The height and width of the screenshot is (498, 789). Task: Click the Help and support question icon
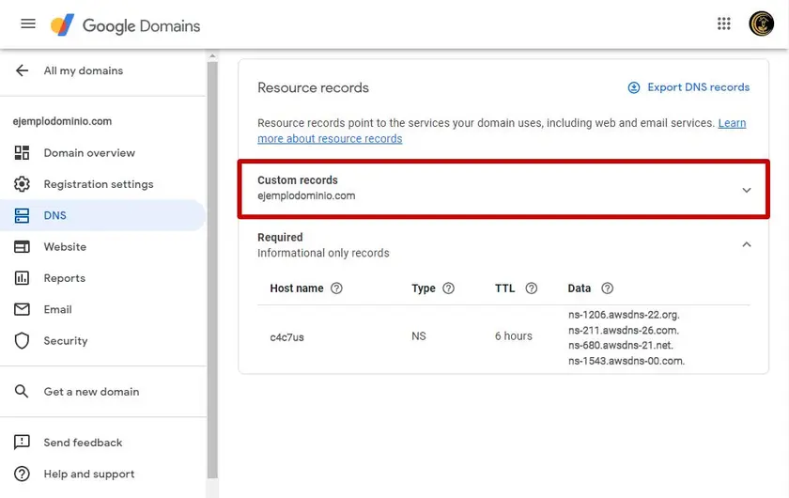tap(22, 474)
